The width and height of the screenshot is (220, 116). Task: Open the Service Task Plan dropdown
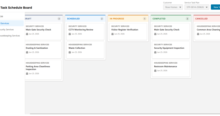pyautogui.click(x=197, y=7)
